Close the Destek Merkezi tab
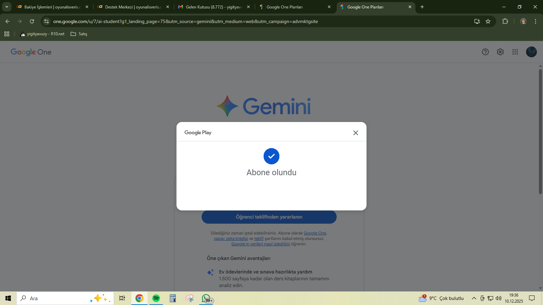Image resolution: width=543 pixels, height=305 pixels. tap(168, 7)
